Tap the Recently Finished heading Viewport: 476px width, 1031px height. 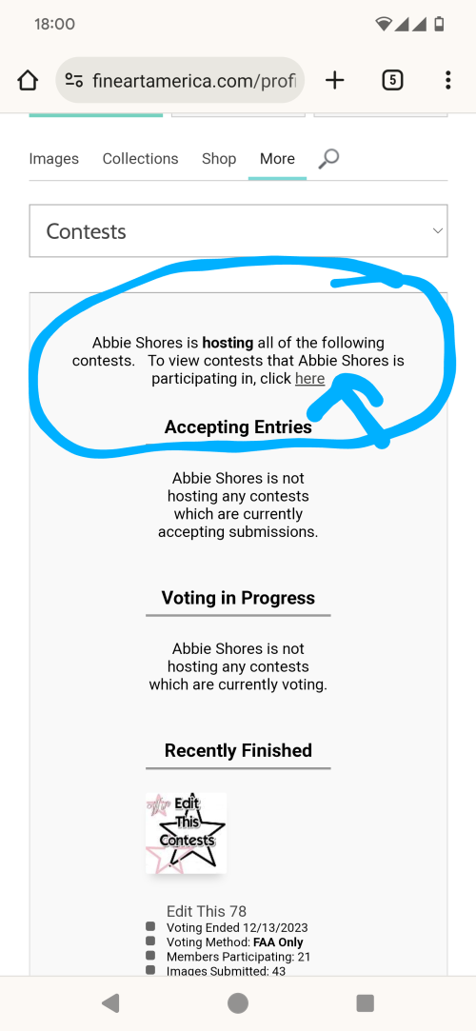pyautogui.click(x=238, y=750)
